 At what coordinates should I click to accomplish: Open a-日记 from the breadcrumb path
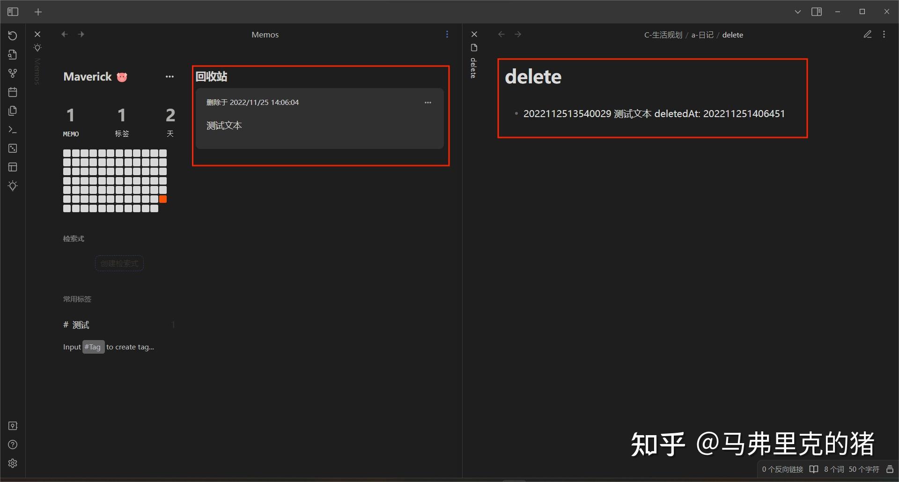tap(701, 34)
